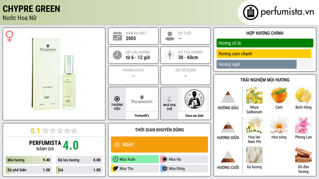Viewport: 319px width, 179px height.
Task: Click the pink female gender symbol
Action: [x=9, y=36]
